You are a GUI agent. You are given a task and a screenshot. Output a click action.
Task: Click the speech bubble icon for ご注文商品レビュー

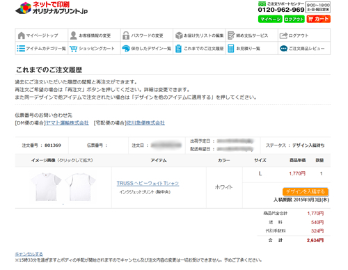pos(283,49)
